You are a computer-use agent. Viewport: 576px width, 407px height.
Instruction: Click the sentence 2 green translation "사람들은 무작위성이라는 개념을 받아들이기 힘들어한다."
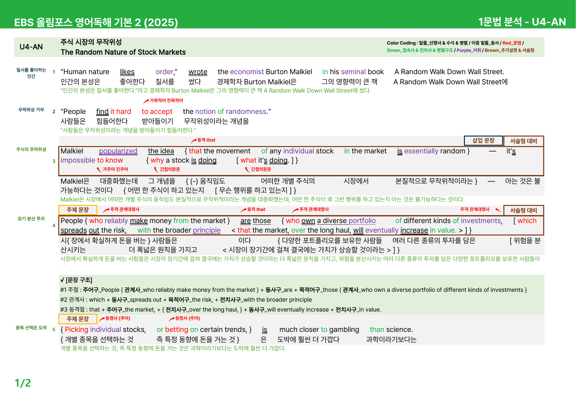pyautogui.click(x=128, y=130)
